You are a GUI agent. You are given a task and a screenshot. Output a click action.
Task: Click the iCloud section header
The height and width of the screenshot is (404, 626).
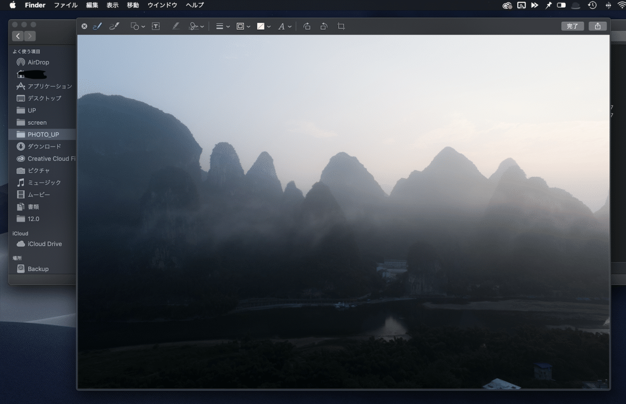point(20,234)
